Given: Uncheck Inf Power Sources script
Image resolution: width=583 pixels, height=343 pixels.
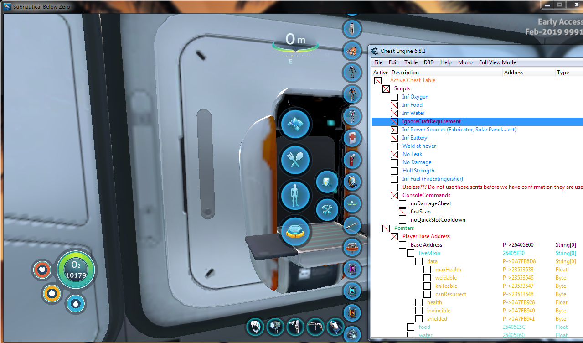Looking at the screenshot, I should click(x=394, y=130).
